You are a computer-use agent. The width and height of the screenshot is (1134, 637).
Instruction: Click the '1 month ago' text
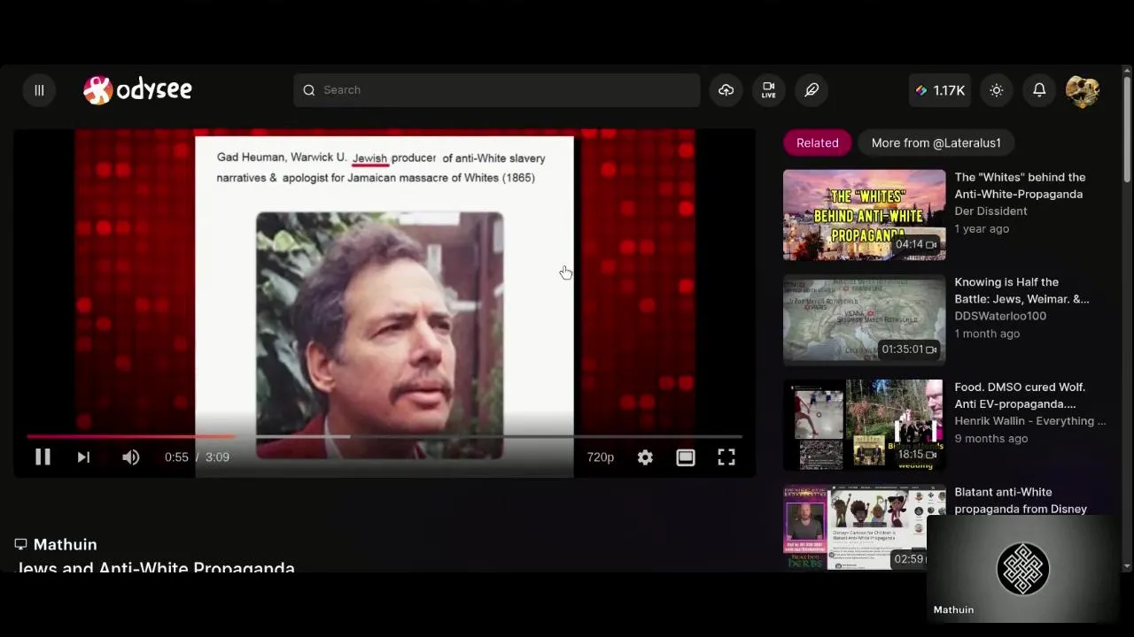(x=987, y=334)
